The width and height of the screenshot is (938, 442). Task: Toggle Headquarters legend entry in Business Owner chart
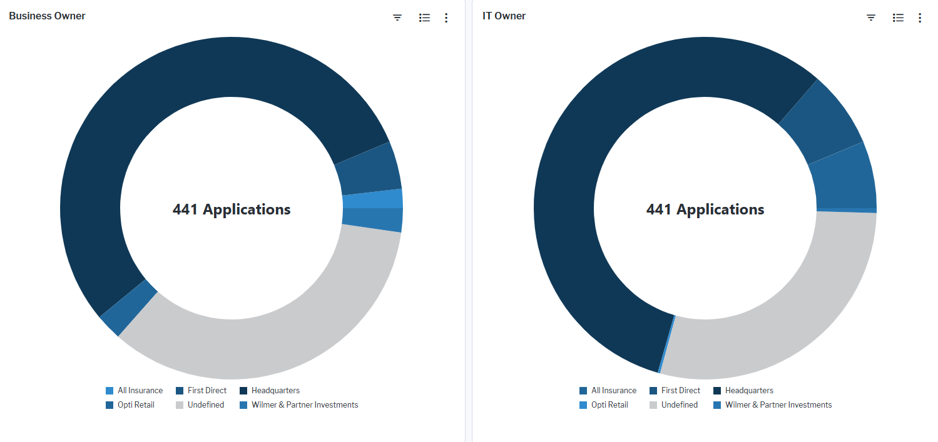point(275,391)
